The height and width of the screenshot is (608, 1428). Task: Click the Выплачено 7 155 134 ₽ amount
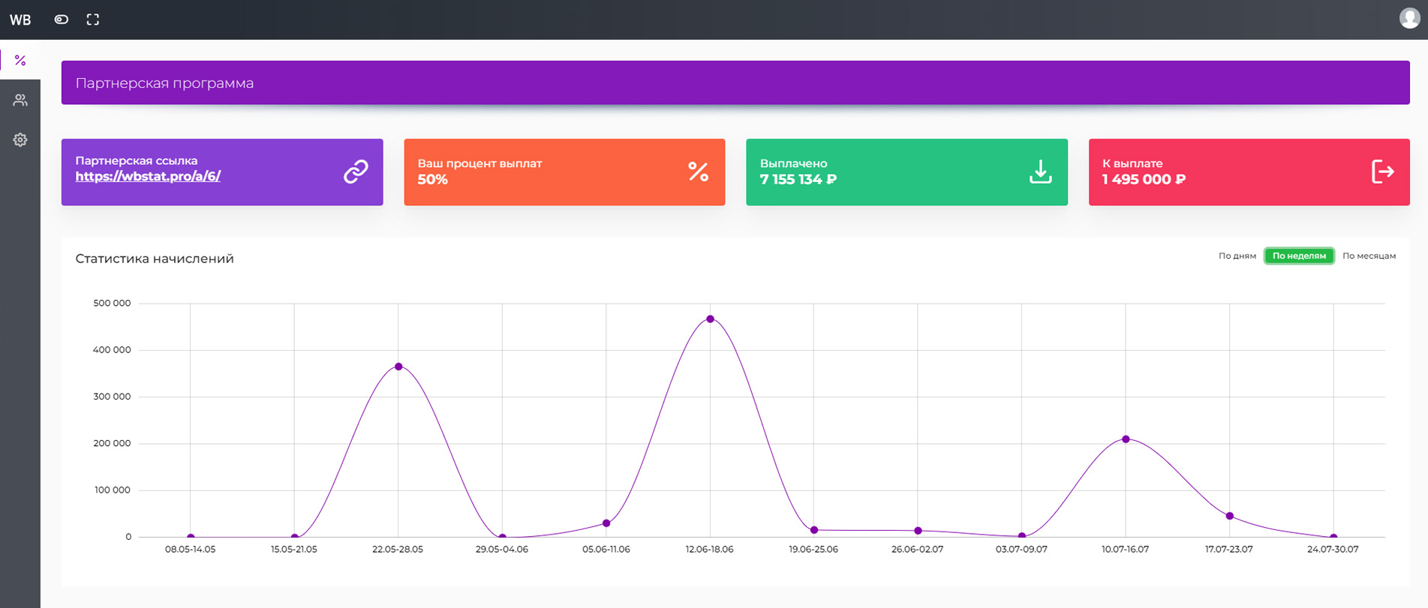click(x=798, y=179)
